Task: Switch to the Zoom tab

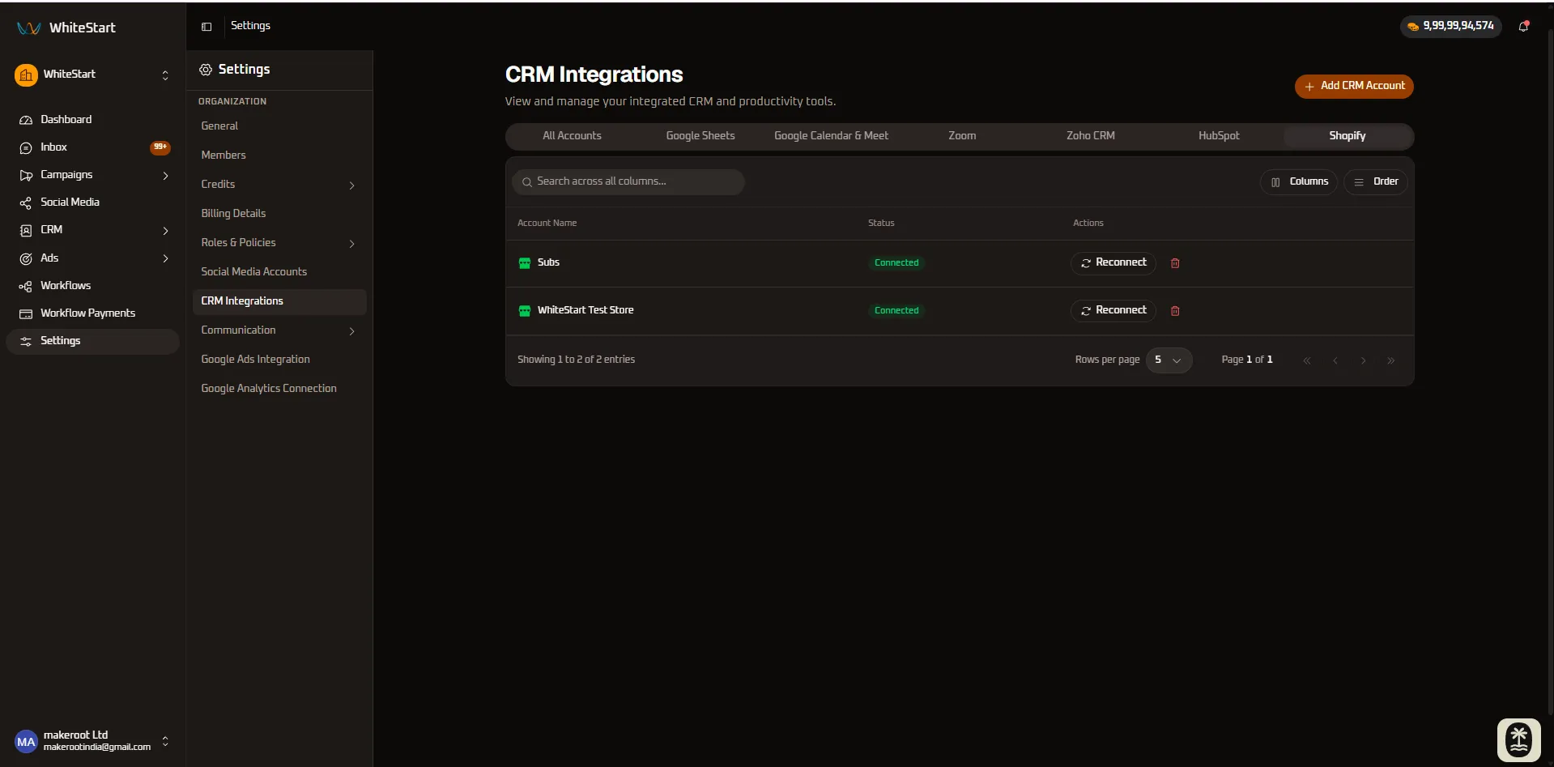Action: (962, 136)
